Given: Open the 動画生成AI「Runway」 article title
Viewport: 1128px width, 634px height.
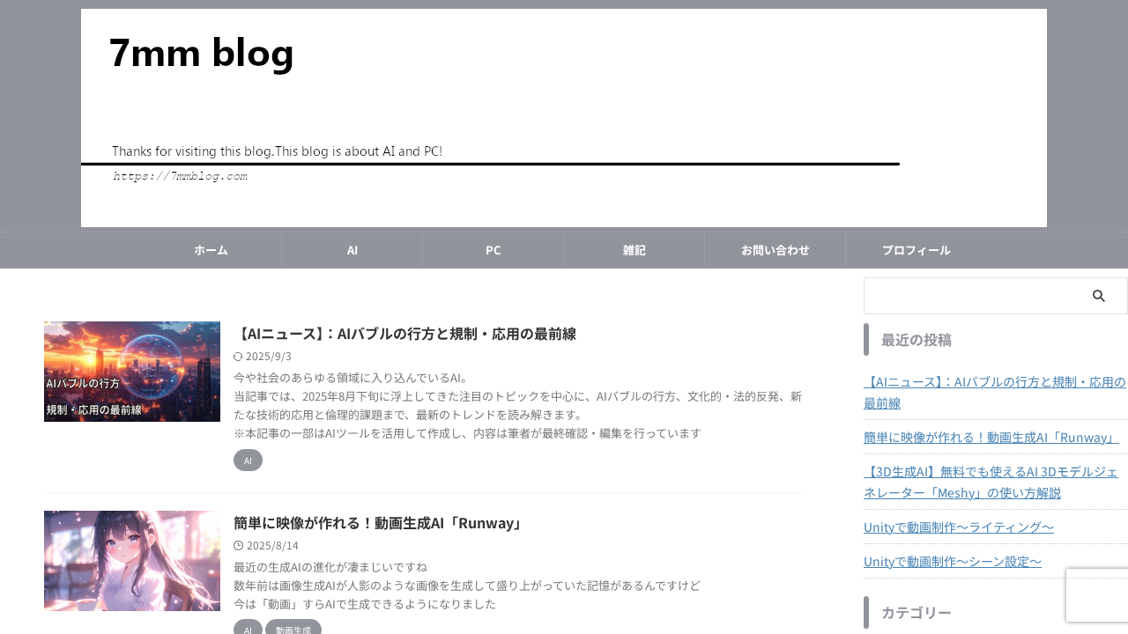Looking at the screenshot, I should click(376, 522).
